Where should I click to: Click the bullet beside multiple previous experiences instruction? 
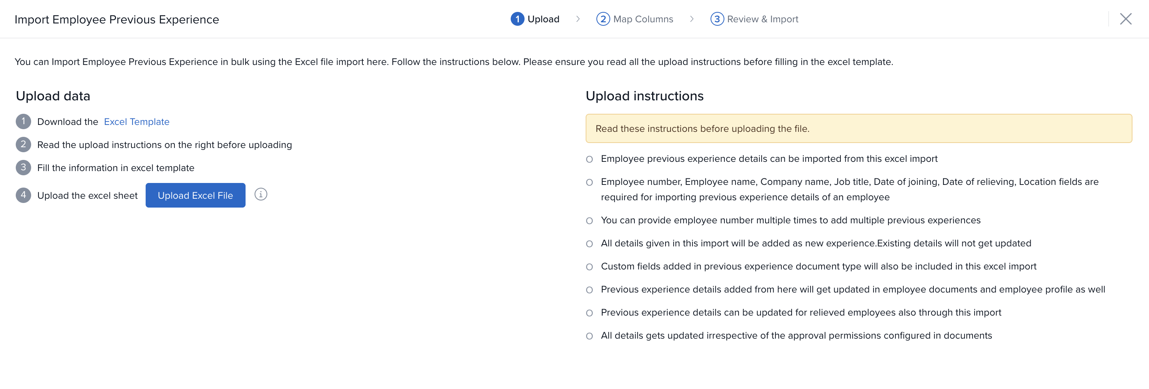(589, 221)
